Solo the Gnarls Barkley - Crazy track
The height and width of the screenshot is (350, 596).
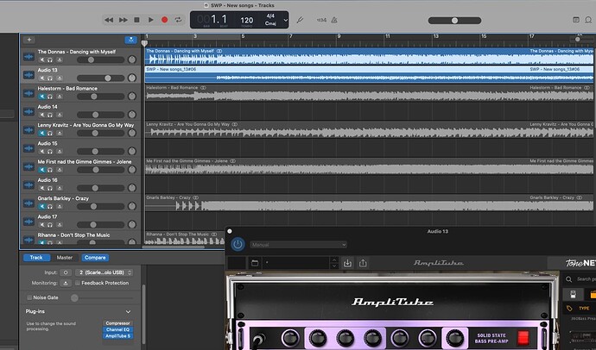pyautogui.click(x=50, y=206)
